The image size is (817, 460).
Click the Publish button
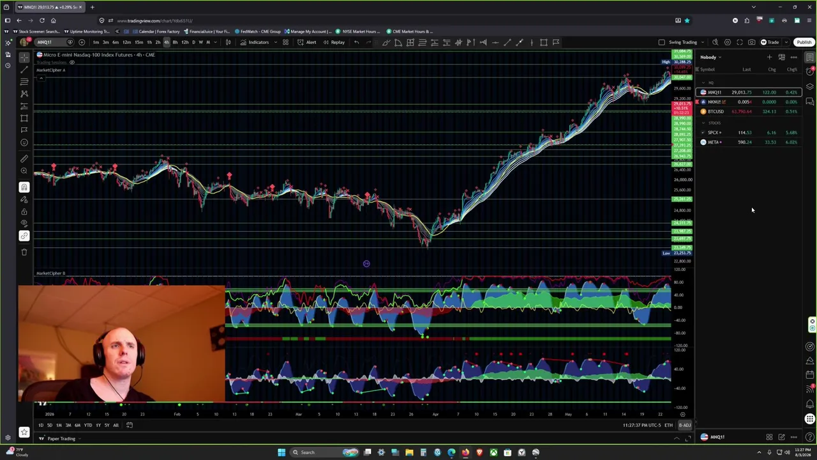click(x=804, y=42)
